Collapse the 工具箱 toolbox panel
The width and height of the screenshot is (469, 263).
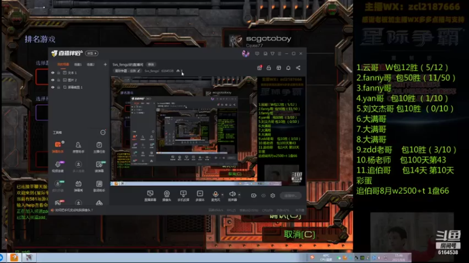click(103, 133)
